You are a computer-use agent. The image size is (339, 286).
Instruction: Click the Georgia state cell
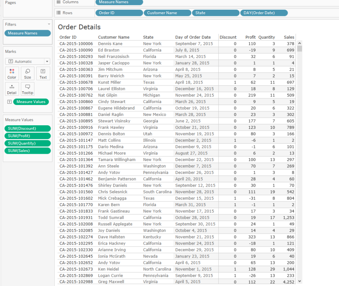(151, 121)
